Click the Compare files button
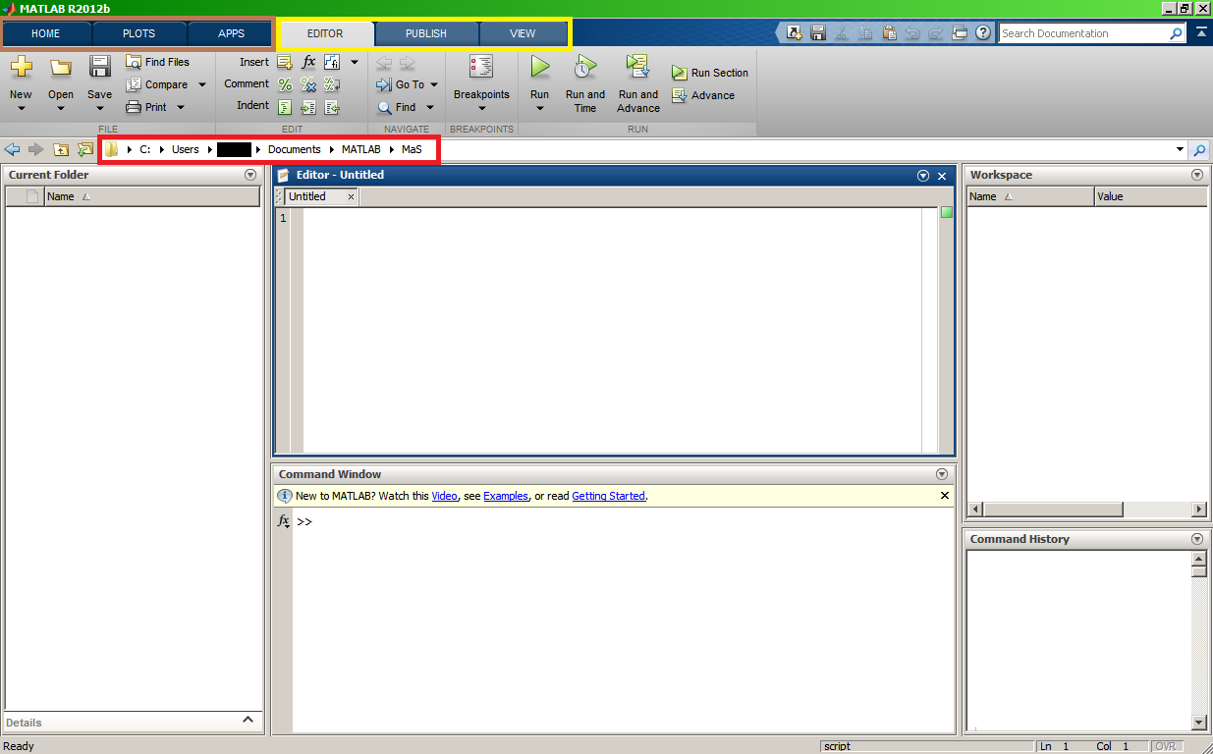 point(156,84)
